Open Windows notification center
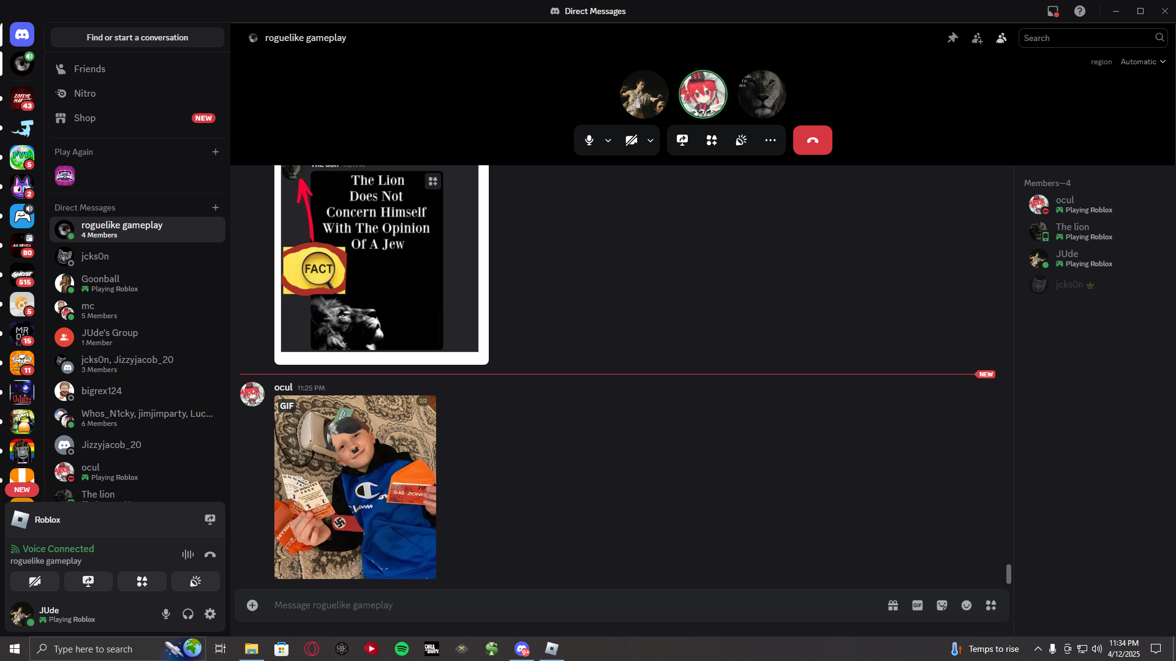The height and width of the screenshot is (661, 1176). 1156,649
